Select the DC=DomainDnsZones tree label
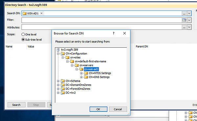Viewport: 197px width, 121px height. 78,85
